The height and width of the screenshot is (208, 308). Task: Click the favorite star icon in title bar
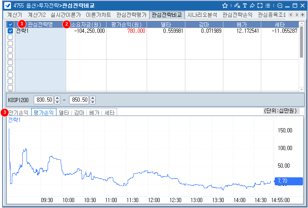225,5
